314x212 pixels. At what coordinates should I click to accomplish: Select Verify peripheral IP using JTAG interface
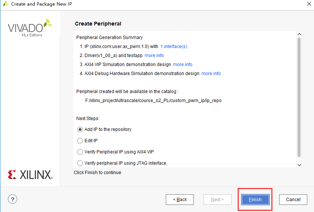click(80, 163)
